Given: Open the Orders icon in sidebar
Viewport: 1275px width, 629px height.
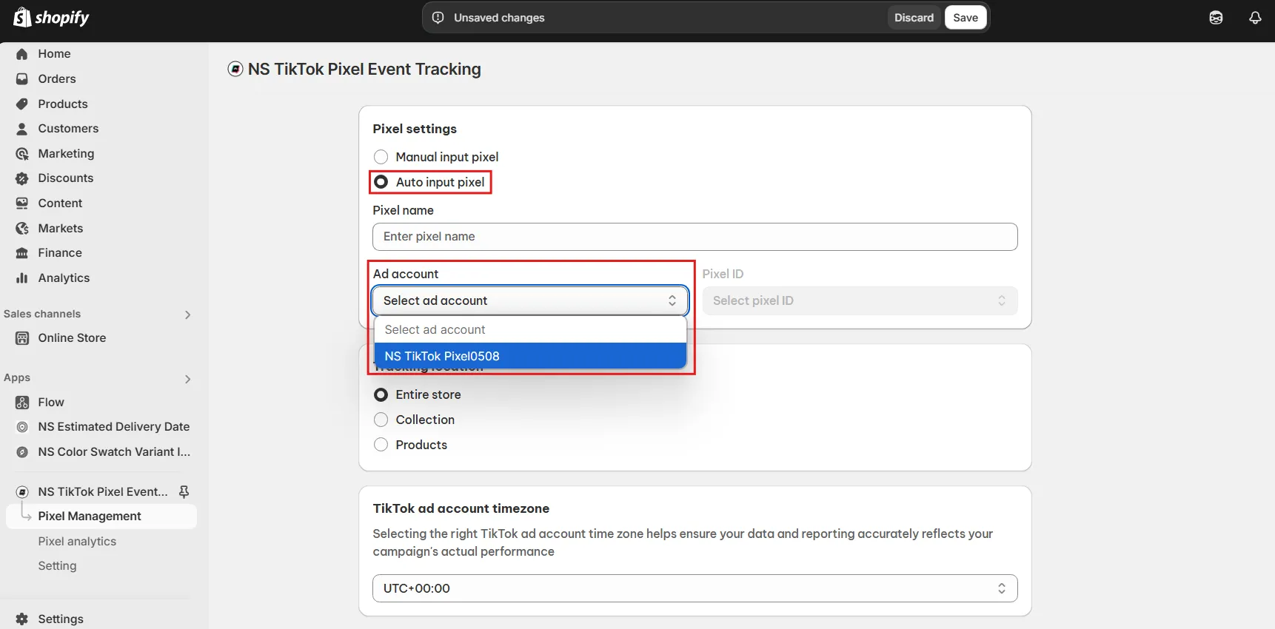Looking at the screenshot, I should tap(22, 79).
